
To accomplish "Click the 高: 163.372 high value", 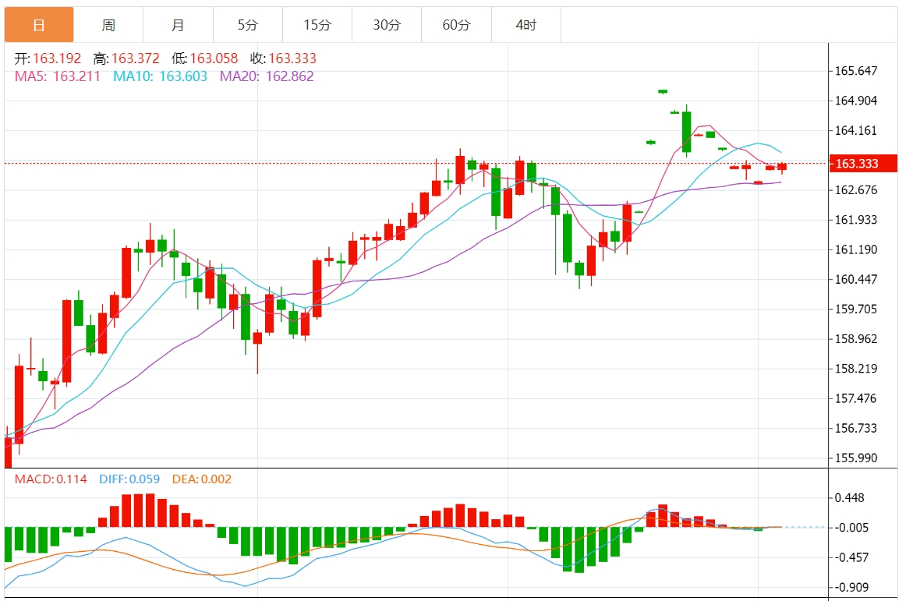I will coord(126,58).
